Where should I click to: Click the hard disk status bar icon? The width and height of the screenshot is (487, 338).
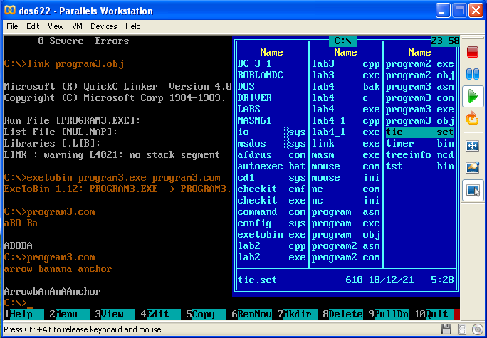tap(462, 329)
